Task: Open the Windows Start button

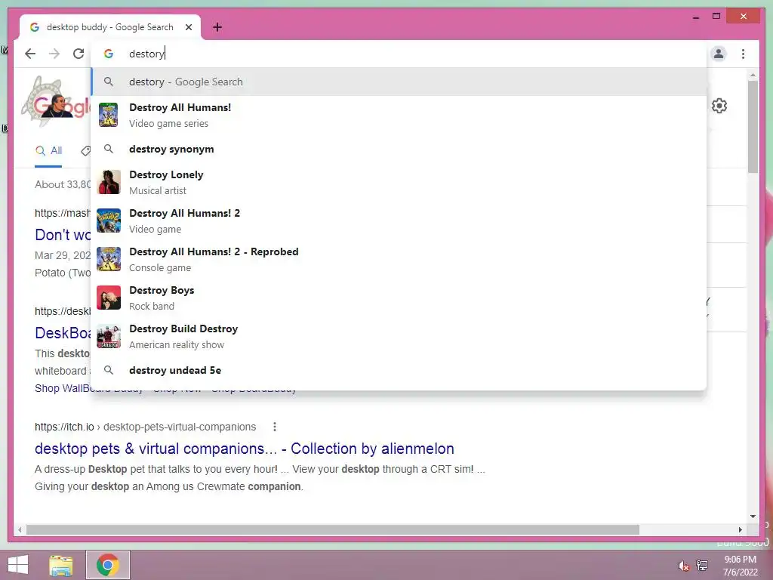Action: [18, 565]
